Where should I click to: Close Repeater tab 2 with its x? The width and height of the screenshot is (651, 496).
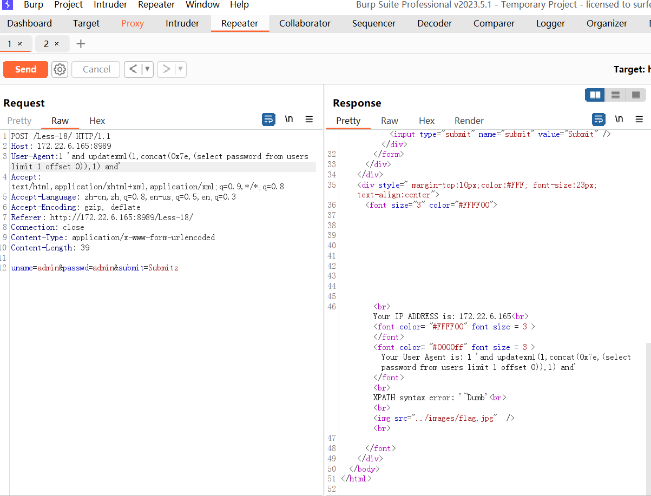click(x=57, y=44)
